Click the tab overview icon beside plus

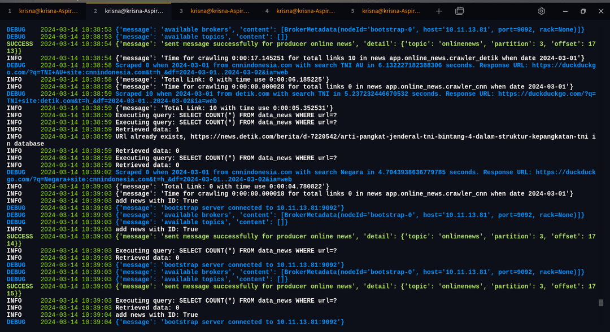tap(459, 11)
